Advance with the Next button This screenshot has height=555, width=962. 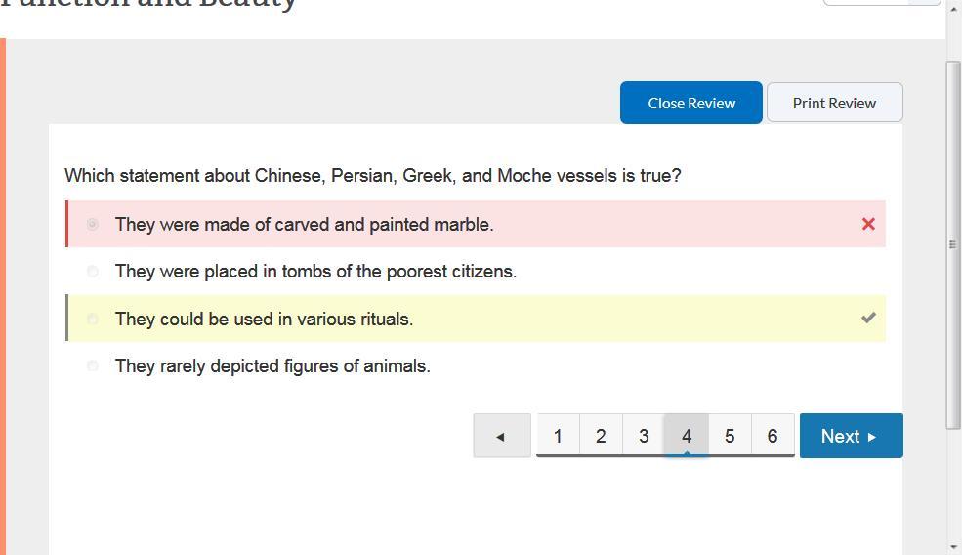tap(851, 436)
